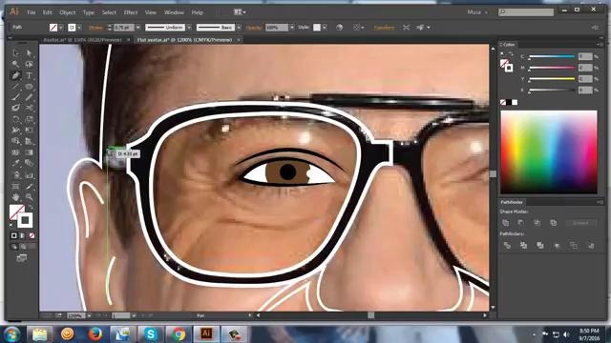Select the Shape Builder tool
611x343 pixels.
coord(15,141)
